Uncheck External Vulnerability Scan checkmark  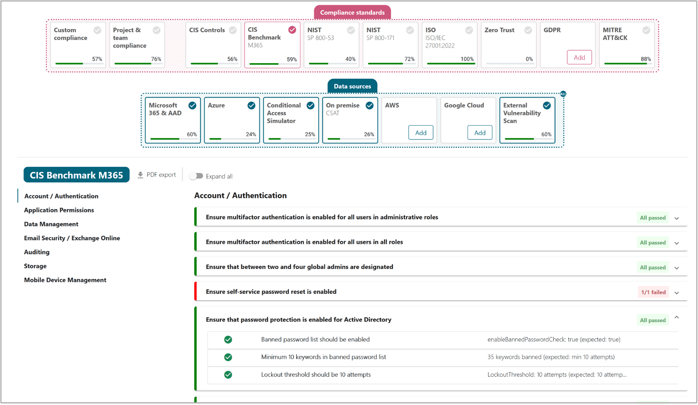pyautogui.click(x=546, y=105)
